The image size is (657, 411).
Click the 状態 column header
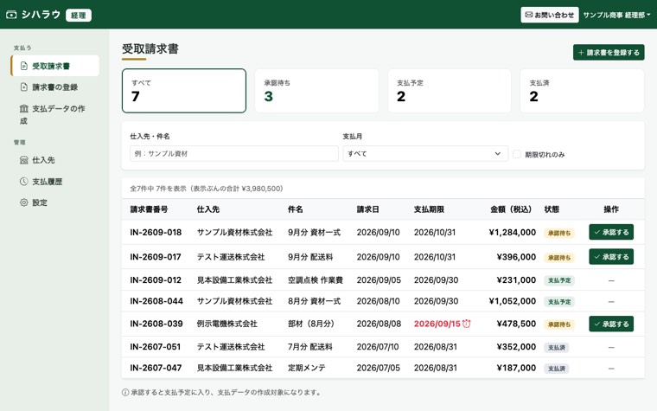point(552,209)
